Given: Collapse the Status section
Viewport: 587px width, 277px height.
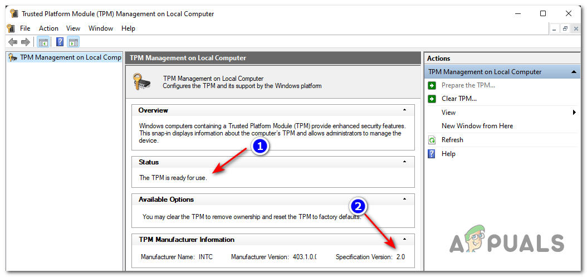Looking at the screenshot, I should [404, 162].
